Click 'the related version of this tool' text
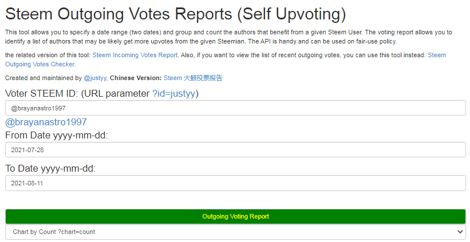 tap(48, 55)
